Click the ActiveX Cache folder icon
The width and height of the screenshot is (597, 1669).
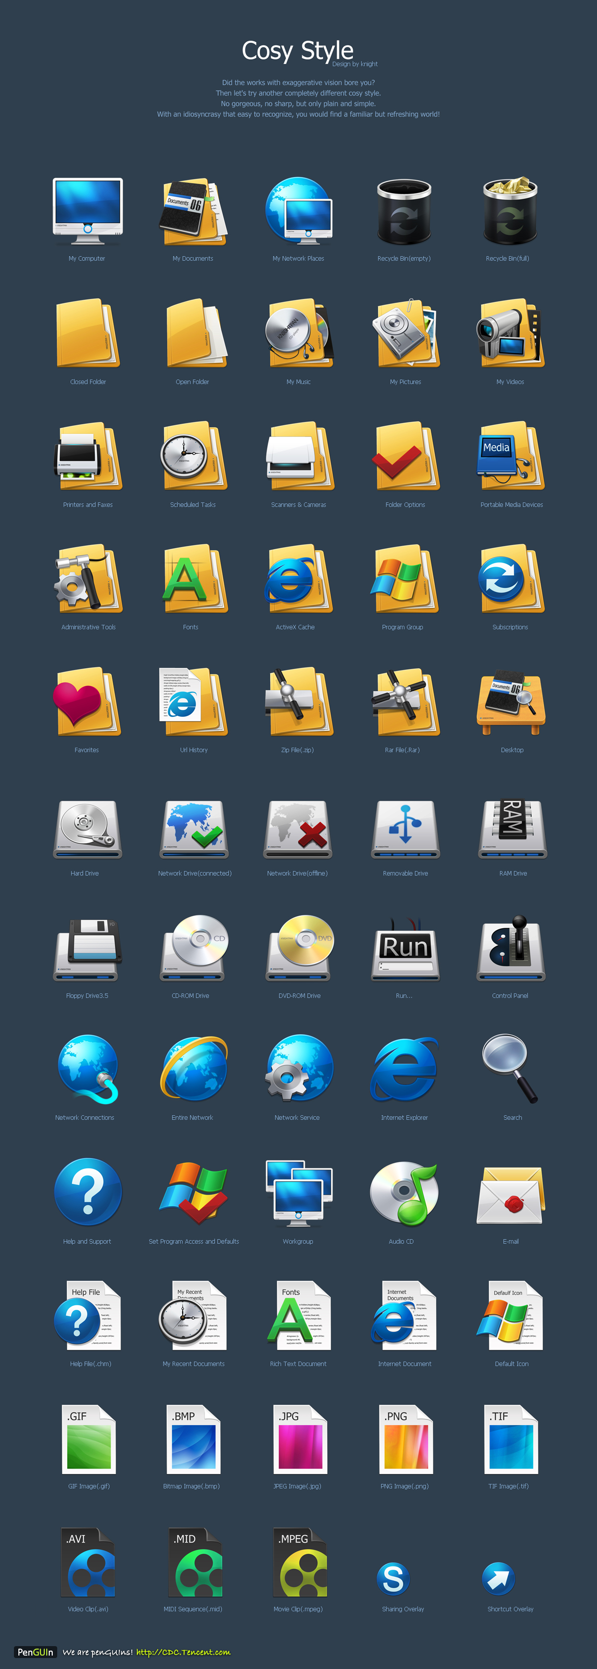click(x=299, y=579)
